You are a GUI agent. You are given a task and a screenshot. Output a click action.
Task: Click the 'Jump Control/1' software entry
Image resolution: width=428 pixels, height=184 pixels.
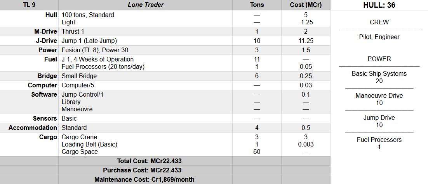click(82, 95)
